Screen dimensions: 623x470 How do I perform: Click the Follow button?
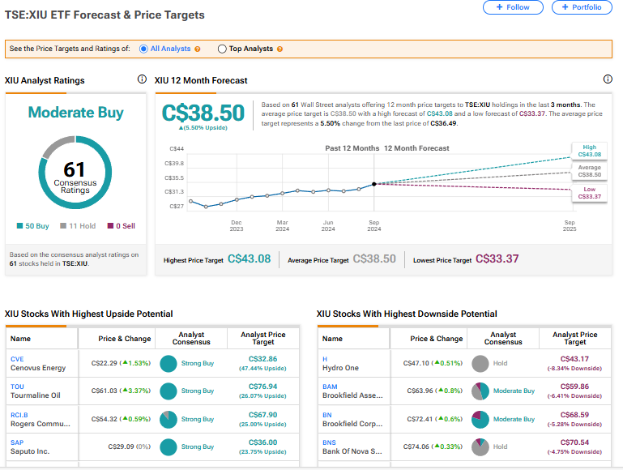(513, 7)
